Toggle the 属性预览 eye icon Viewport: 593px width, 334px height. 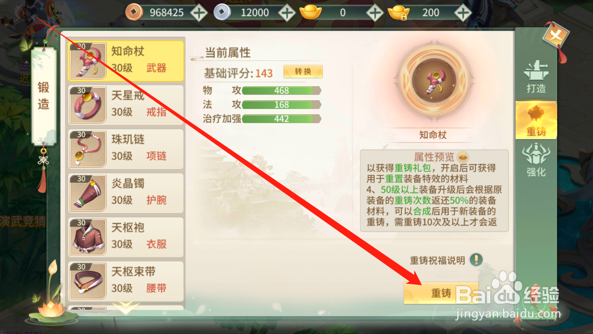point(463,157)
